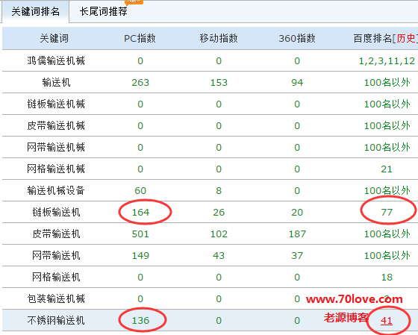Click the PC指数 column header
Image resolution: width=418 pixels, height=335 pixels.
pos(140,38)
